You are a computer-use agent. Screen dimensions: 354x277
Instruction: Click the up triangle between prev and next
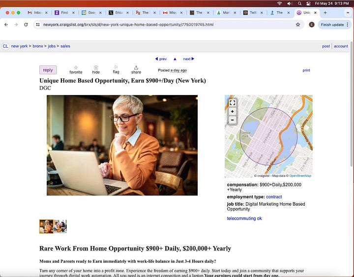(175, 59)
